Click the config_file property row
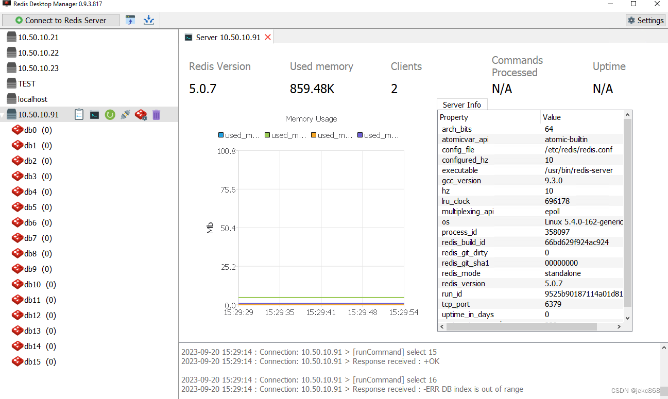The width and height of the screenshot is (668, 399). click(530, 149)
